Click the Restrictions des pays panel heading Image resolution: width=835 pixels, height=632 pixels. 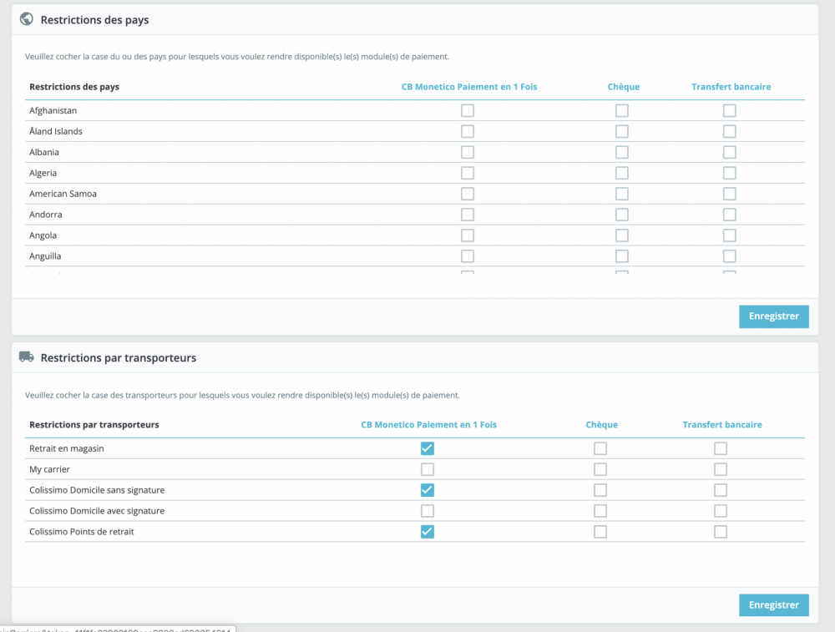pyautogui.click(x=95, y=20)
